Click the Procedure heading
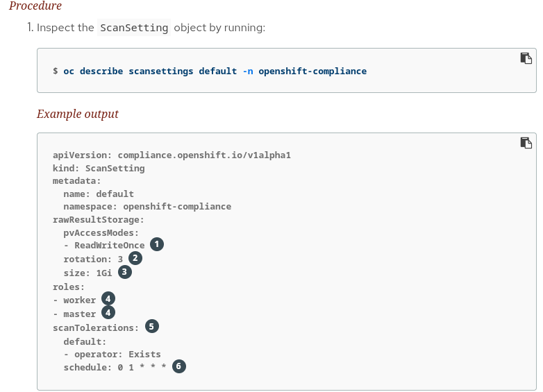Screen dimensions: 543x392 point(35,6)
